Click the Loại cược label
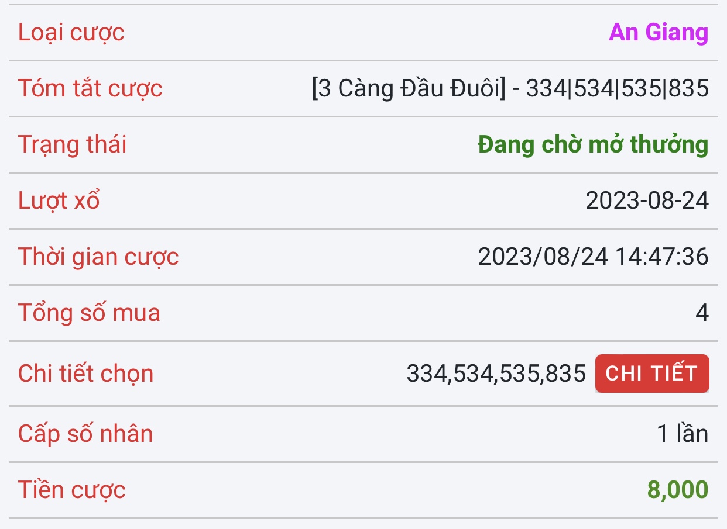 tap(71, 32)
